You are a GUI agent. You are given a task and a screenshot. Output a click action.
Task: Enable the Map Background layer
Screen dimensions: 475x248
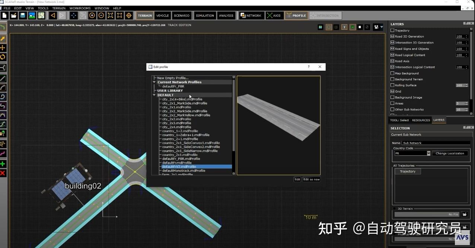[392, 73]
